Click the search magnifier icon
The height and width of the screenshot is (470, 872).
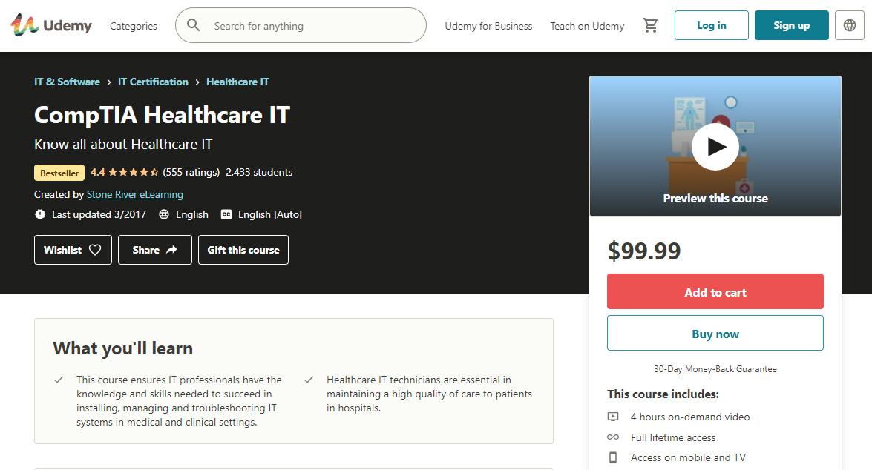tap(193, 24)
